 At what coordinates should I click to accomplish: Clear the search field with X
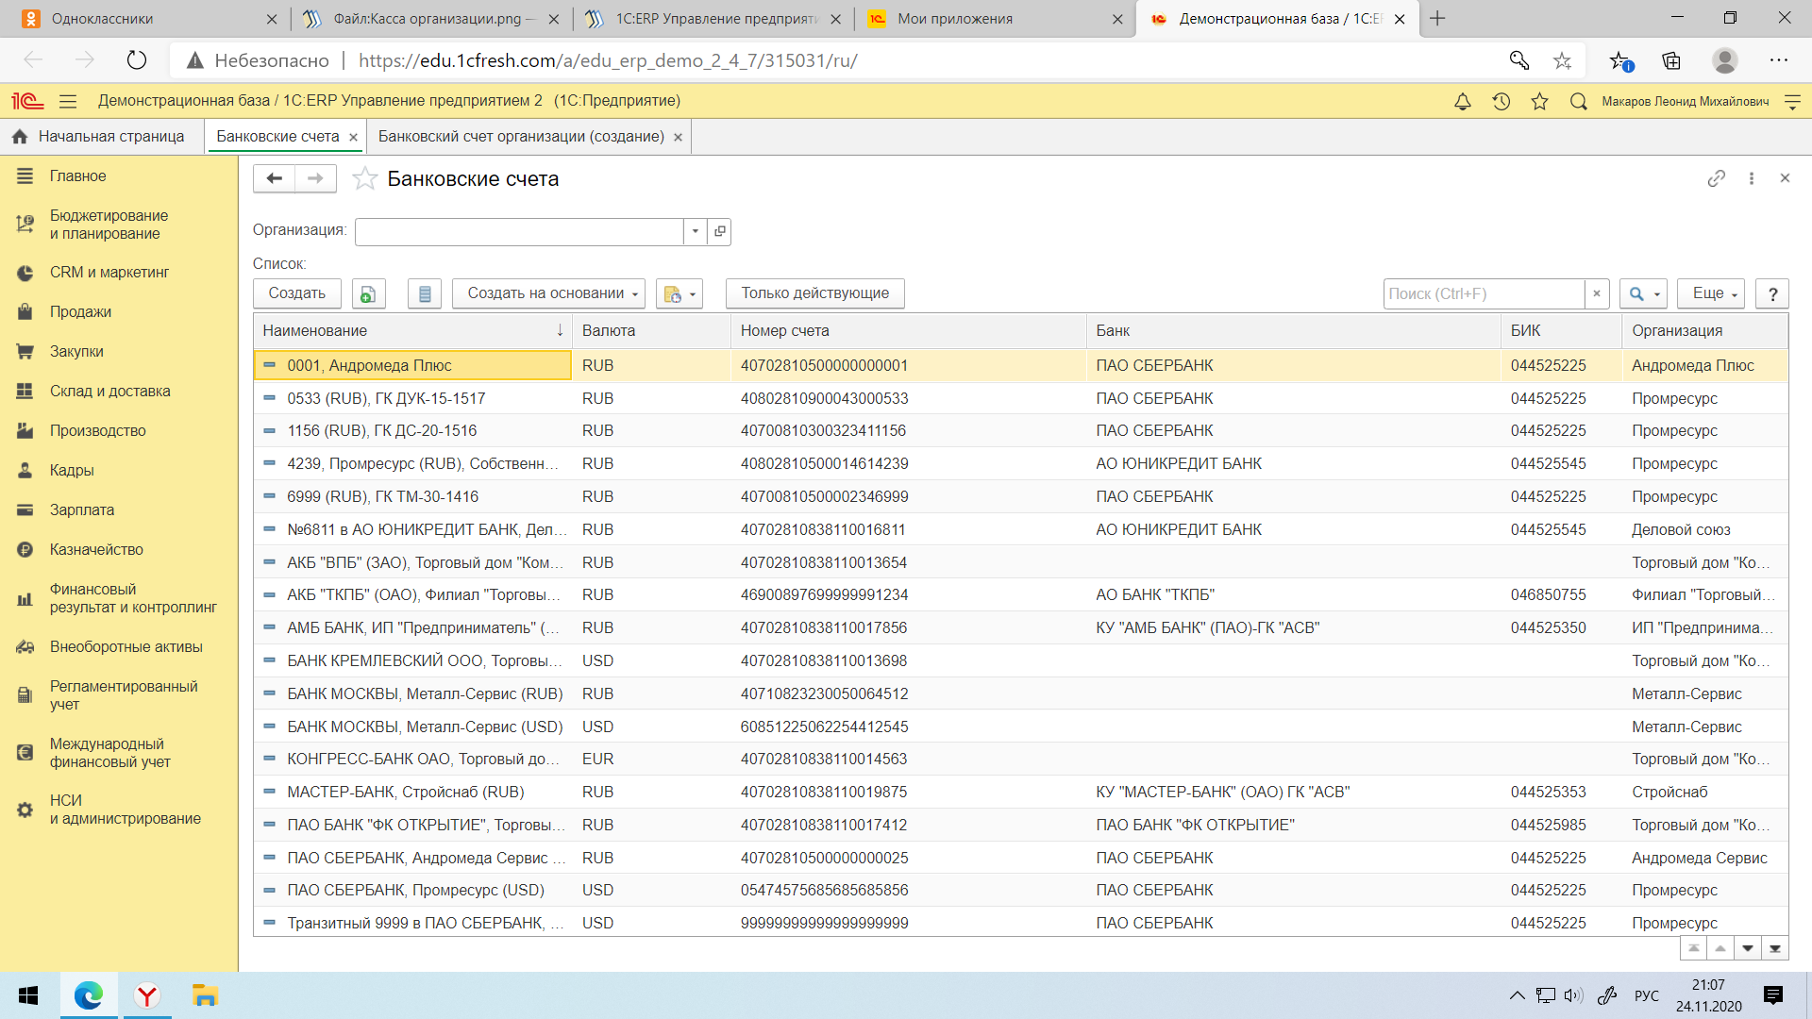1597,294
